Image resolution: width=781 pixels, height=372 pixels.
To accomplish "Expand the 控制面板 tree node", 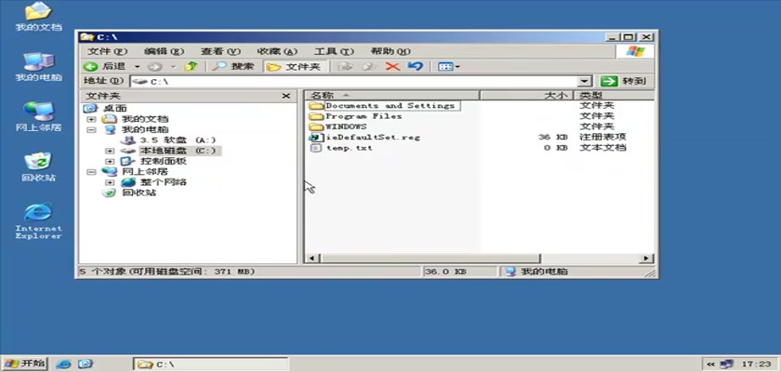I will 110,161.
